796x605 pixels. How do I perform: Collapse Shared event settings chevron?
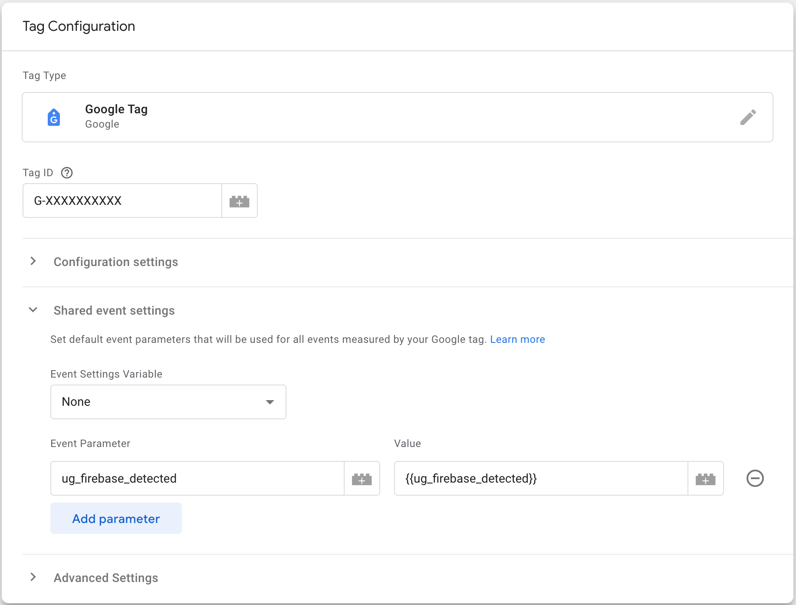pyautogui.click(x=33, y=310)
